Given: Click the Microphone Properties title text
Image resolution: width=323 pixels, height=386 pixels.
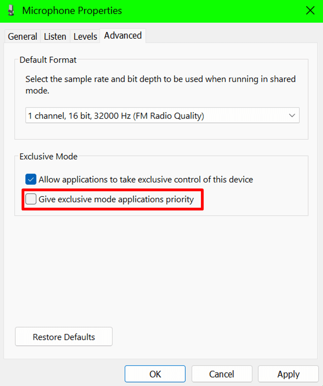Looking at the screenshot, I should (x=72, y=10).
